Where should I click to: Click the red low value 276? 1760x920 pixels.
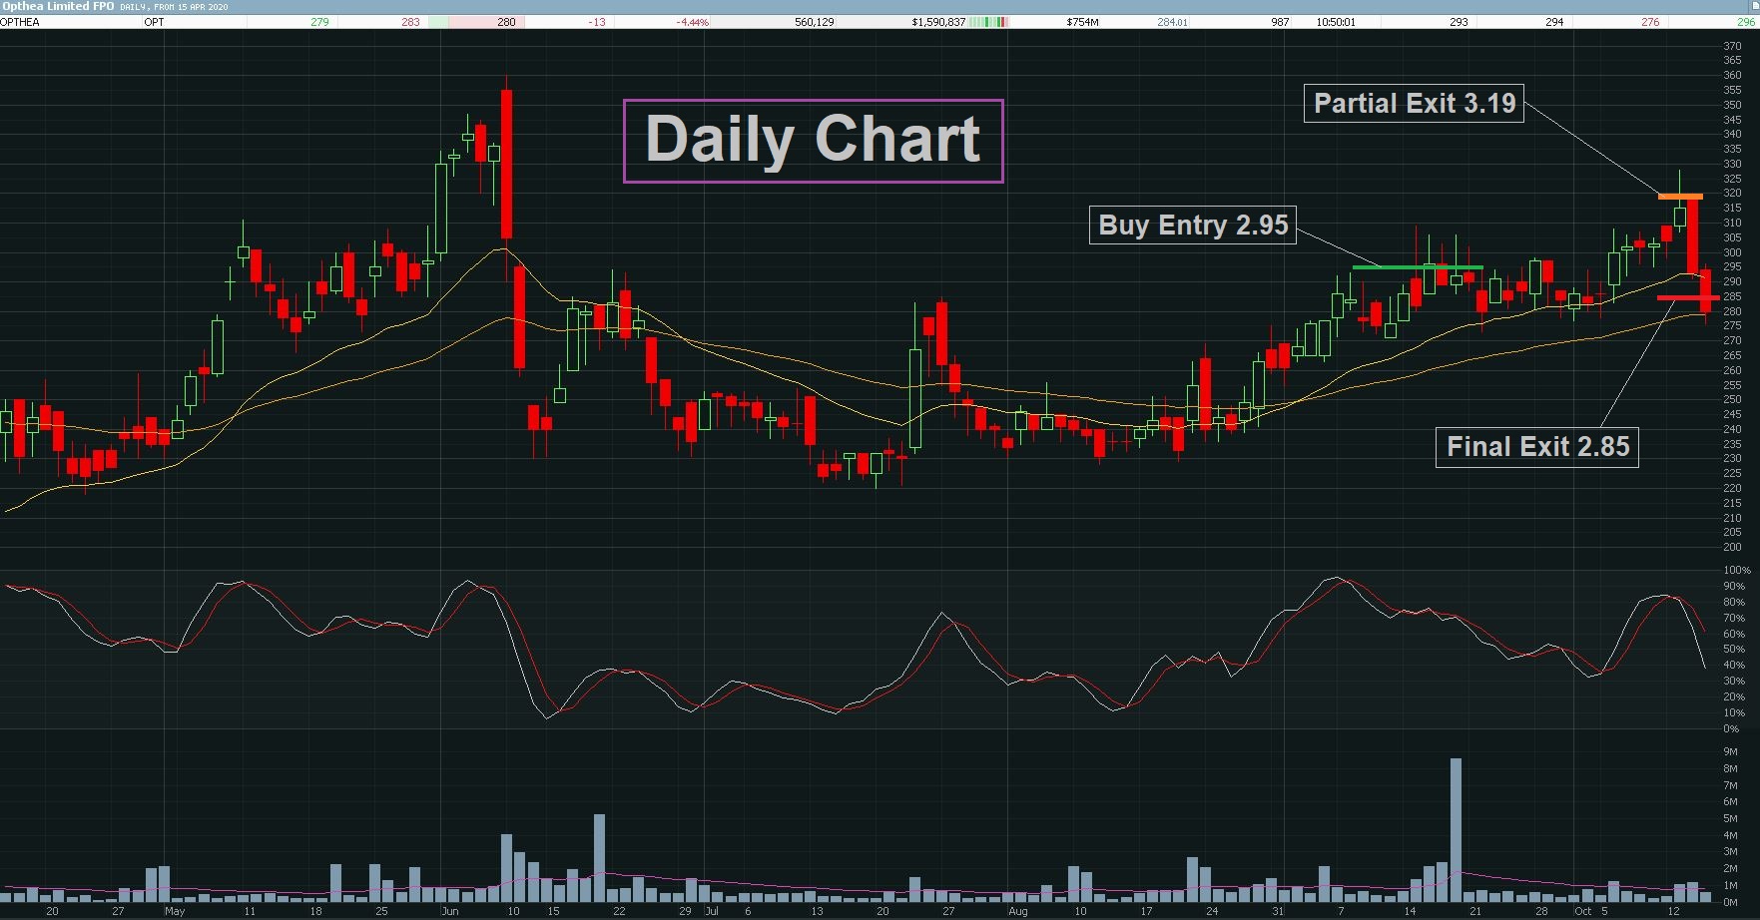(x=1650, y=22)
